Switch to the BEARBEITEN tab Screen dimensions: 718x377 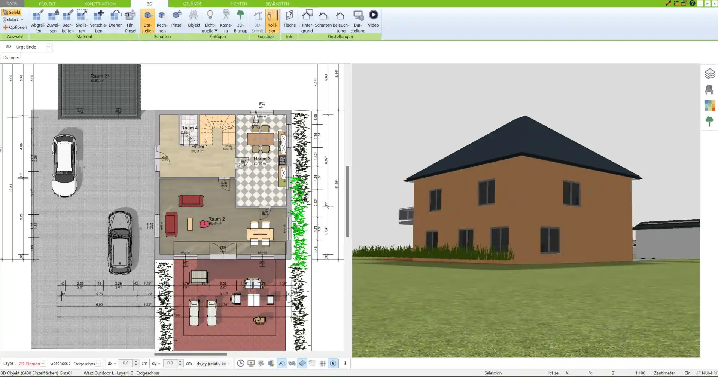pyautogui.click(x=277, y=4)
